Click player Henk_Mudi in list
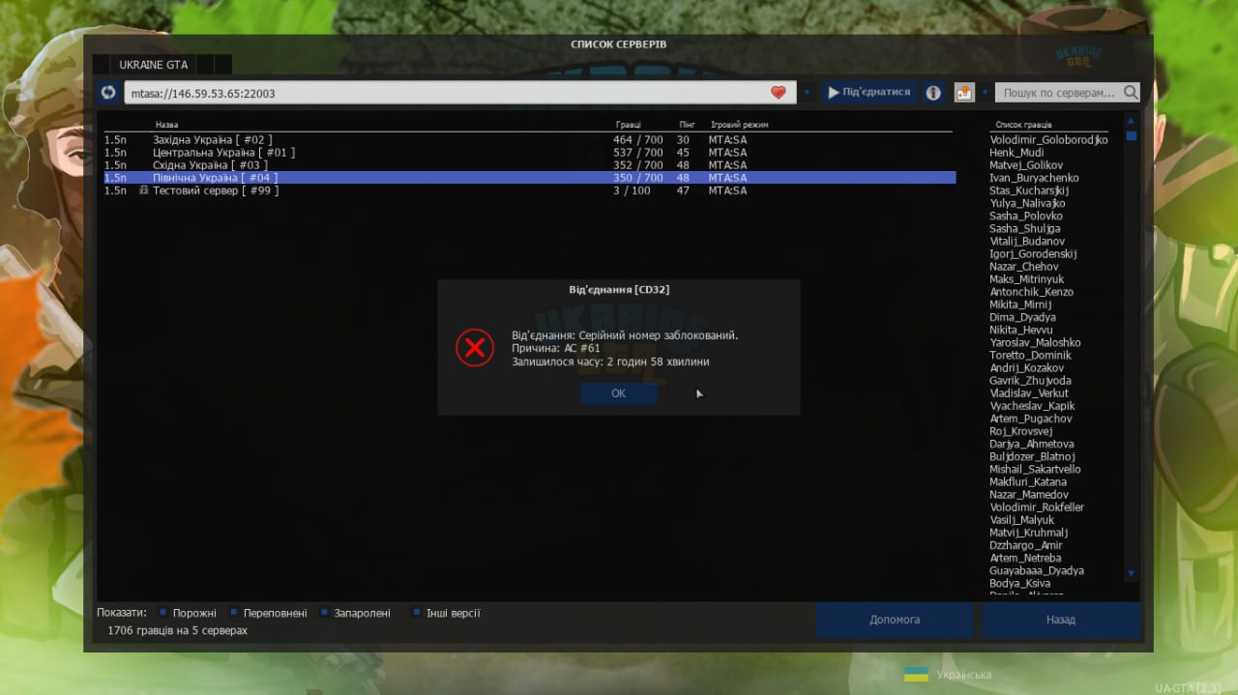The height and width of the screenshot is (695, 1238). point(1017,153)
